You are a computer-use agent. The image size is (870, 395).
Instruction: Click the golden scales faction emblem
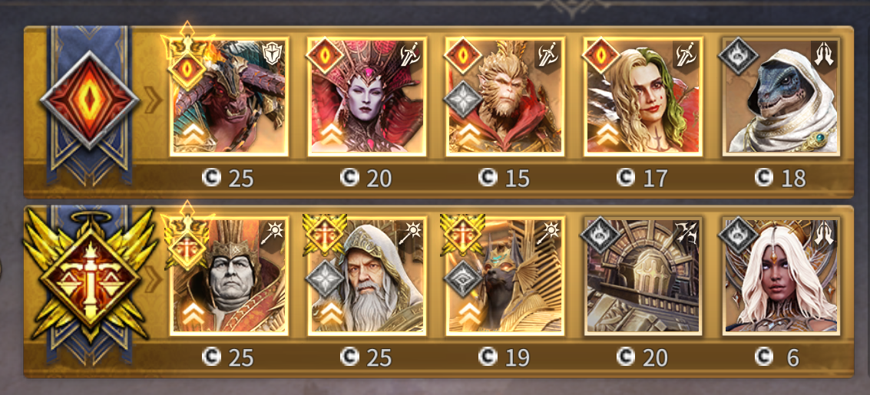[x=89, y=277]
